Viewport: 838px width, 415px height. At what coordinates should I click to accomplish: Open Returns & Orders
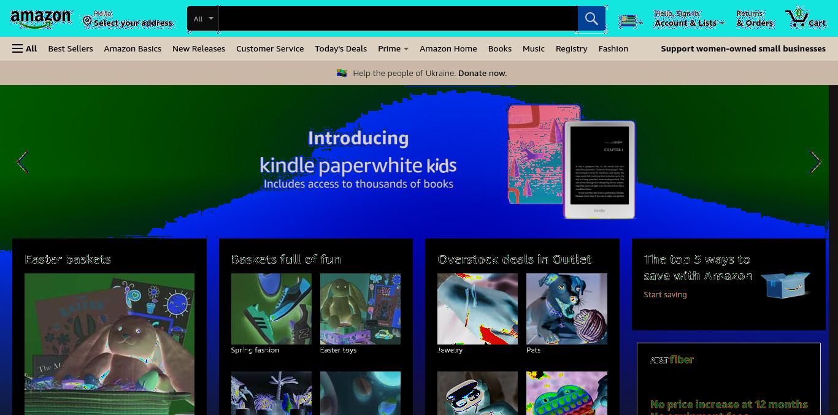(x=755, y=18)
